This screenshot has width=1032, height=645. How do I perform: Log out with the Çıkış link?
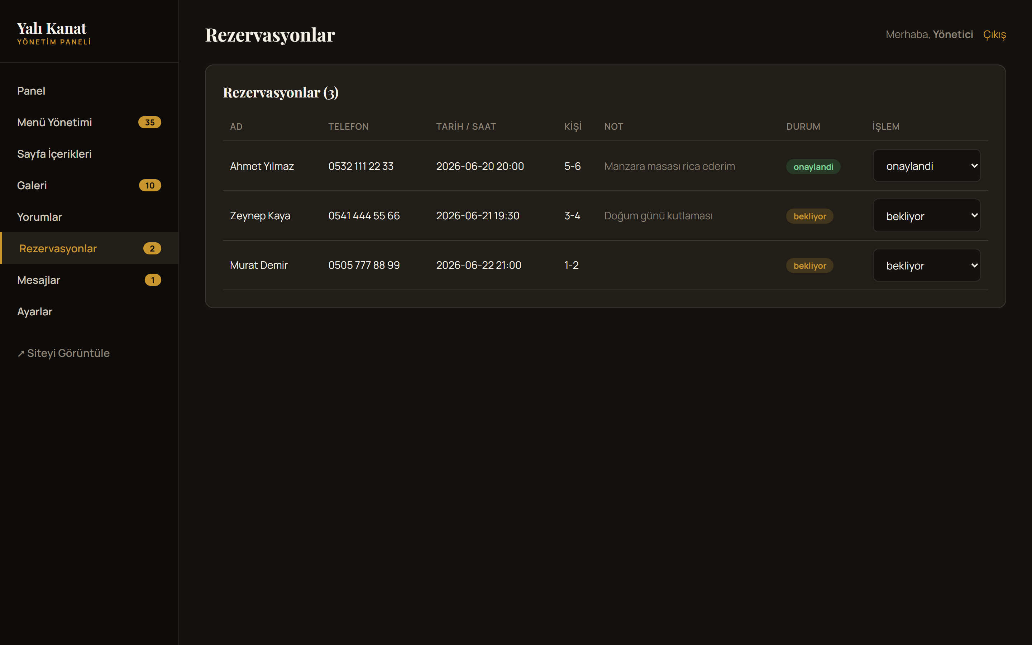tap(994, 34)
